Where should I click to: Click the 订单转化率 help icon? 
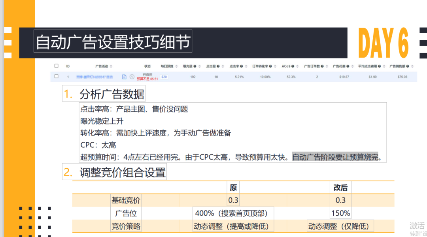(271, 65)
